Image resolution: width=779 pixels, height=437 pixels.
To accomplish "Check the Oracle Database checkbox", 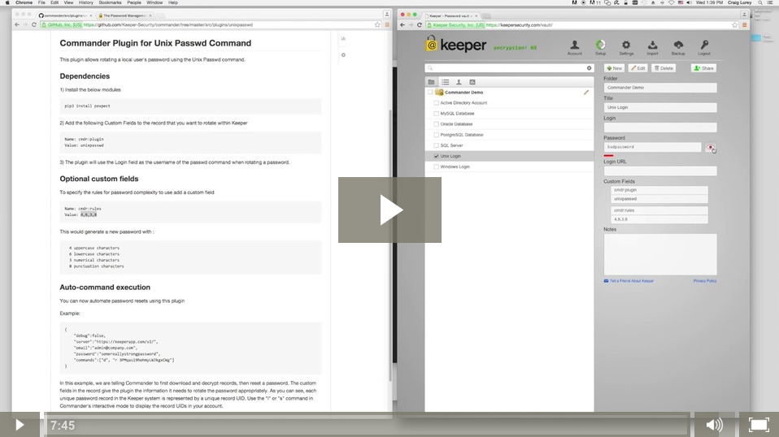I will (x=436, y=124).
